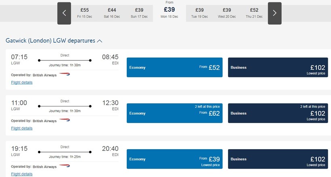This screenshot has width=331, height=177.
Task: Select the Thu 21 Dec £52 date
Action: coord(254,13)
